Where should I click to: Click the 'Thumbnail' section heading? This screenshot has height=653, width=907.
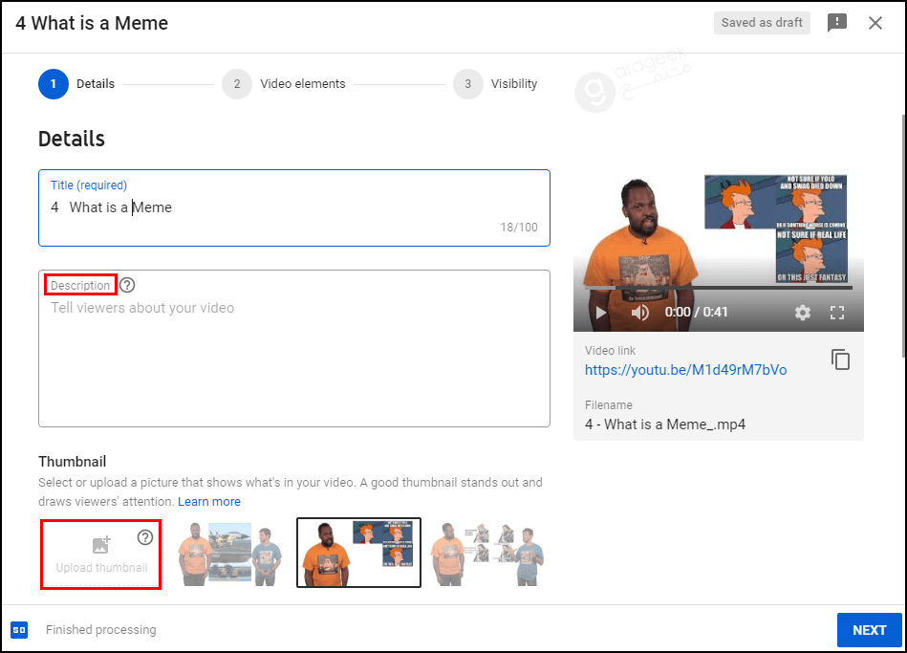pos(73,462)
